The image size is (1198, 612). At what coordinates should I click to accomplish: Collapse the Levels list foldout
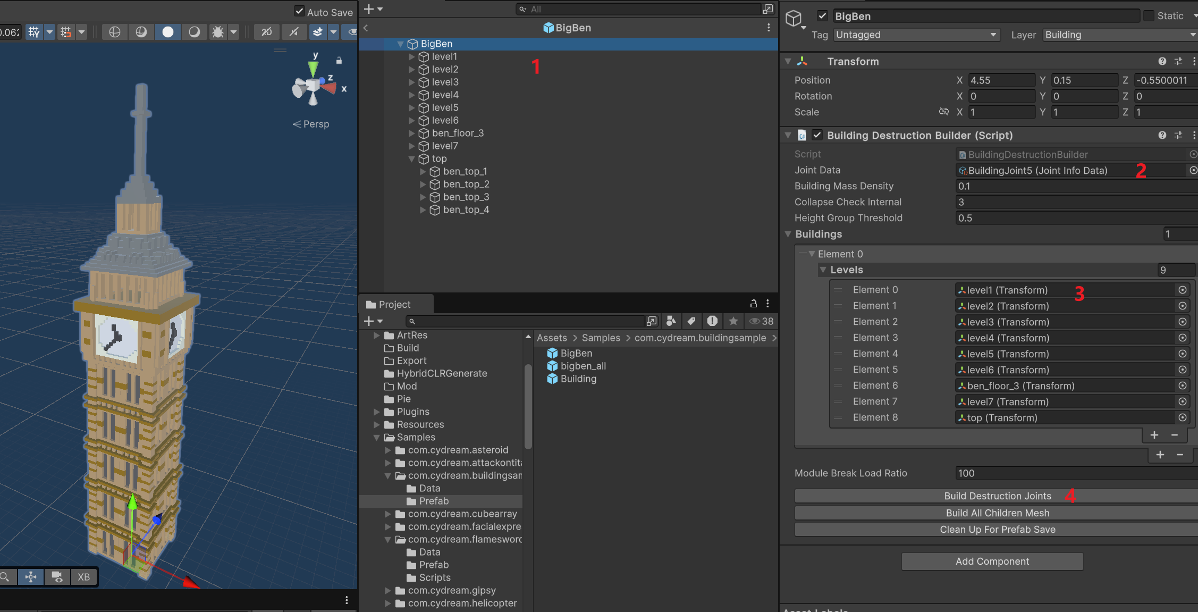[823, 270]
